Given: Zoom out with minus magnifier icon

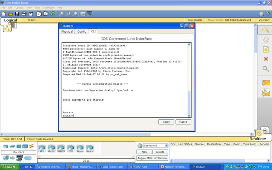Looking at the screenshot, I should [75, 14].
